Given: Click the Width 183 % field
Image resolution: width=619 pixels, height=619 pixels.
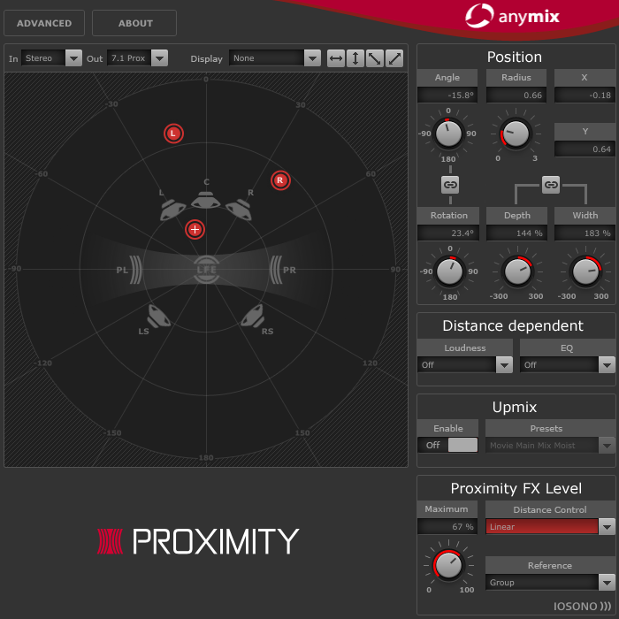Looking at the screenshot, I should [x=585, y=233].
